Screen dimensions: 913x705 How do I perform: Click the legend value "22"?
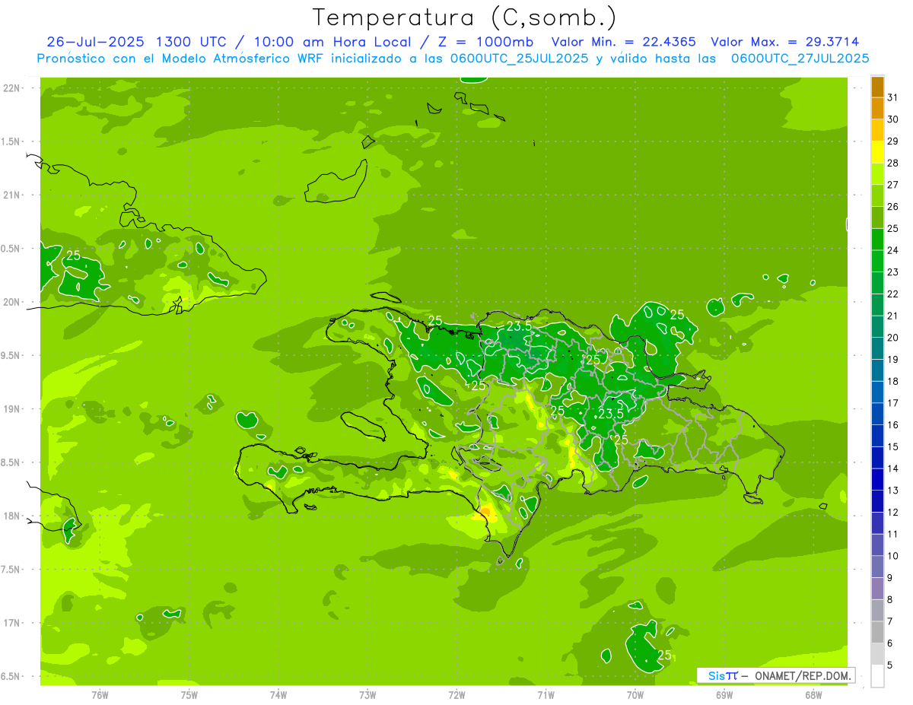[893, 294]
